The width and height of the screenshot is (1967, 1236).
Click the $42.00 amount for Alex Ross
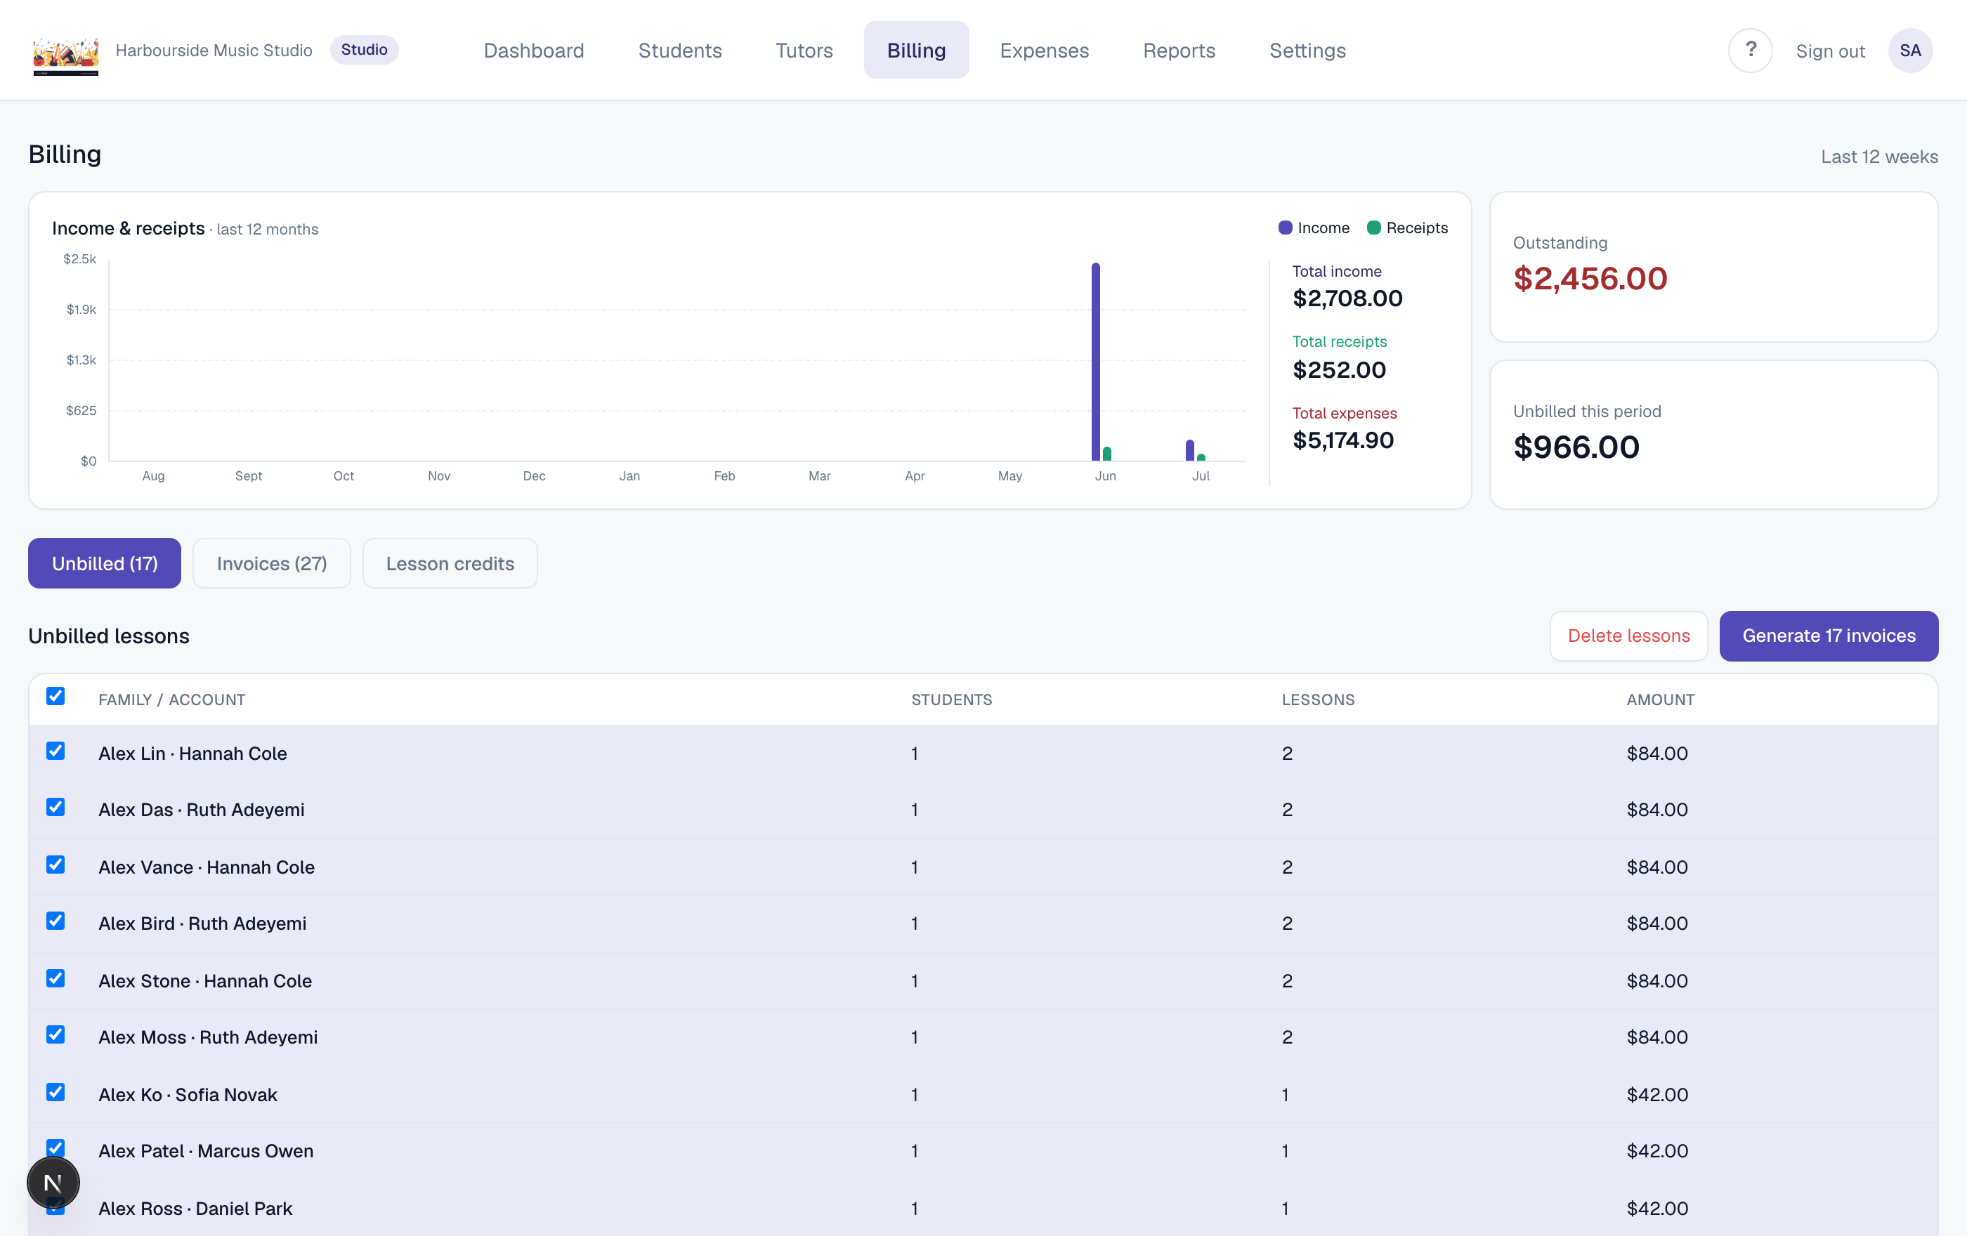1656,1208
